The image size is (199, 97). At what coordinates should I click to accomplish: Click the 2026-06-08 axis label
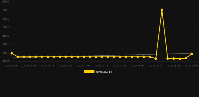pos(29,66)
